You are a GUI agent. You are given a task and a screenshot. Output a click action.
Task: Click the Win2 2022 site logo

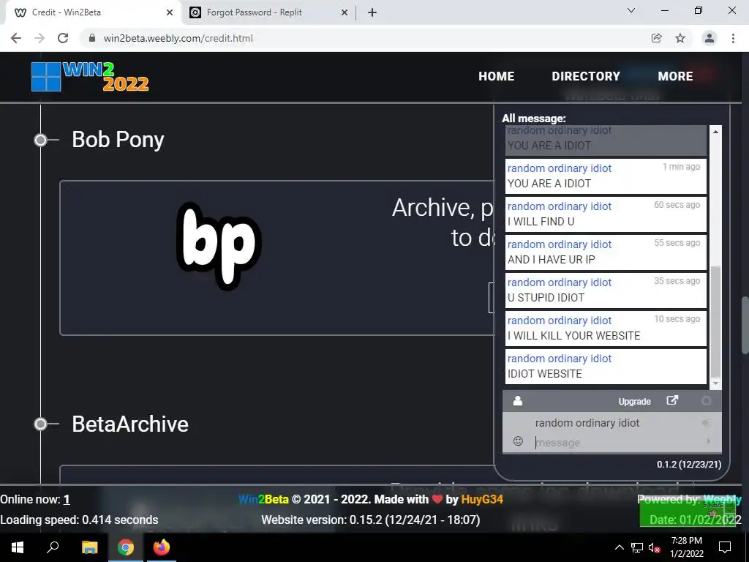point(90,76)
